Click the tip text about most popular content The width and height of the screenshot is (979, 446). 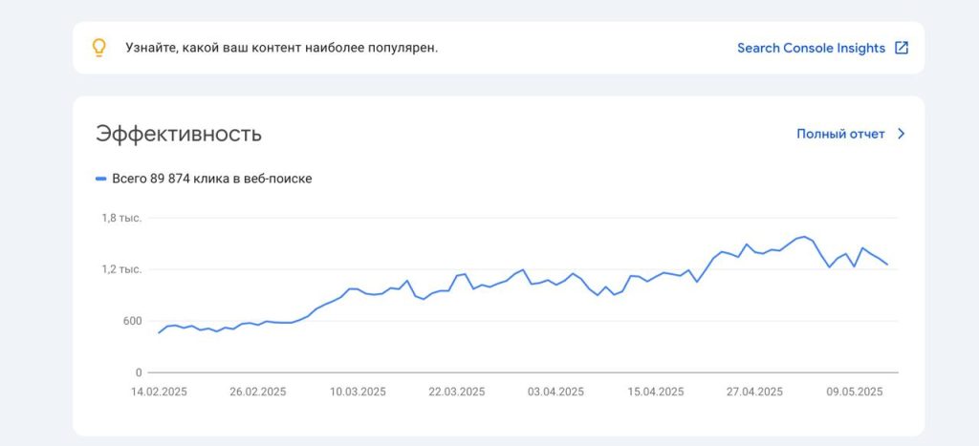[282, 48]
